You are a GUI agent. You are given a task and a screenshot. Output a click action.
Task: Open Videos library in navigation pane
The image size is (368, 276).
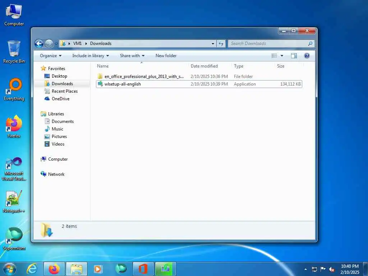click(x=58, y=144)
